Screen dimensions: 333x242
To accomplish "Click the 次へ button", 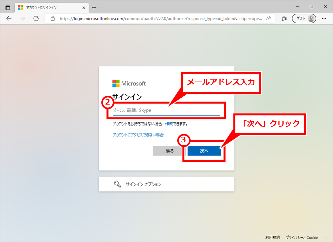I will [x=204, y=151].
